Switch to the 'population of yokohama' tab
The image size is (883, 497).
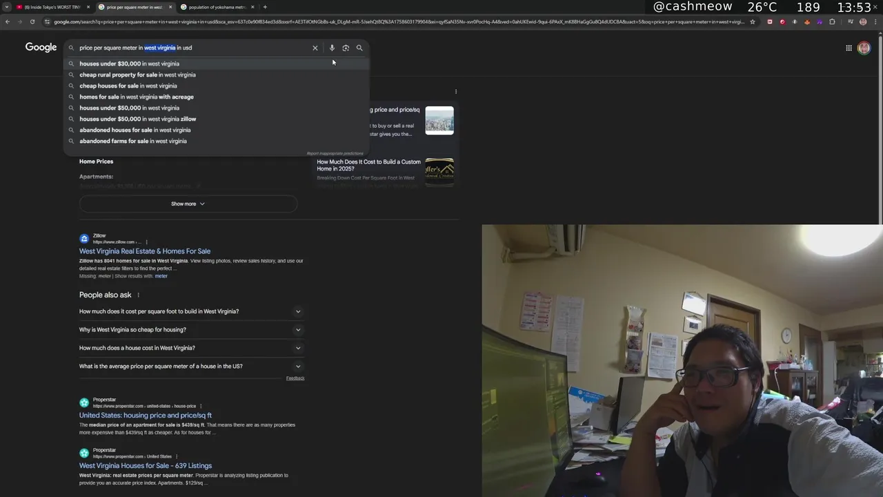[217, 7]
